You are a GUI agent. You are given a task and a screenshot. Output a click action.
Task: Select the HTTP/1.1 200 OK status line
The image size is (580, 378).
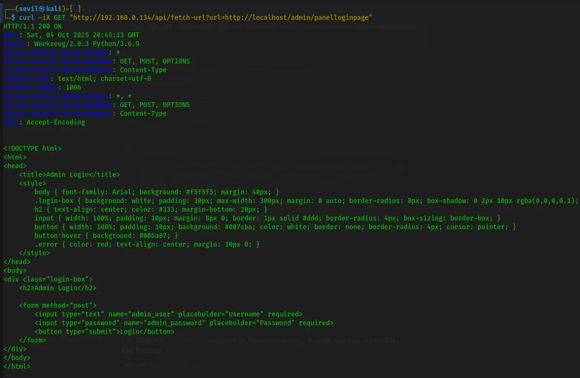pyautogui.click(x=33, y=26)
